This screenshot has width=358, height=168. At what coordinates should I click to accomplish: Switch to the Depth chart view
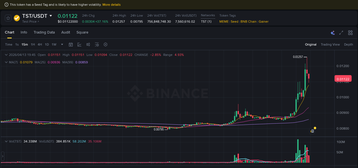(x=349, y=44)
